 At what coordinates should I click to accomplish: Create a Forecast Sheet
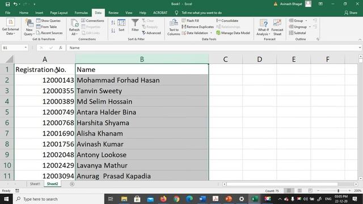coord(277,28)
